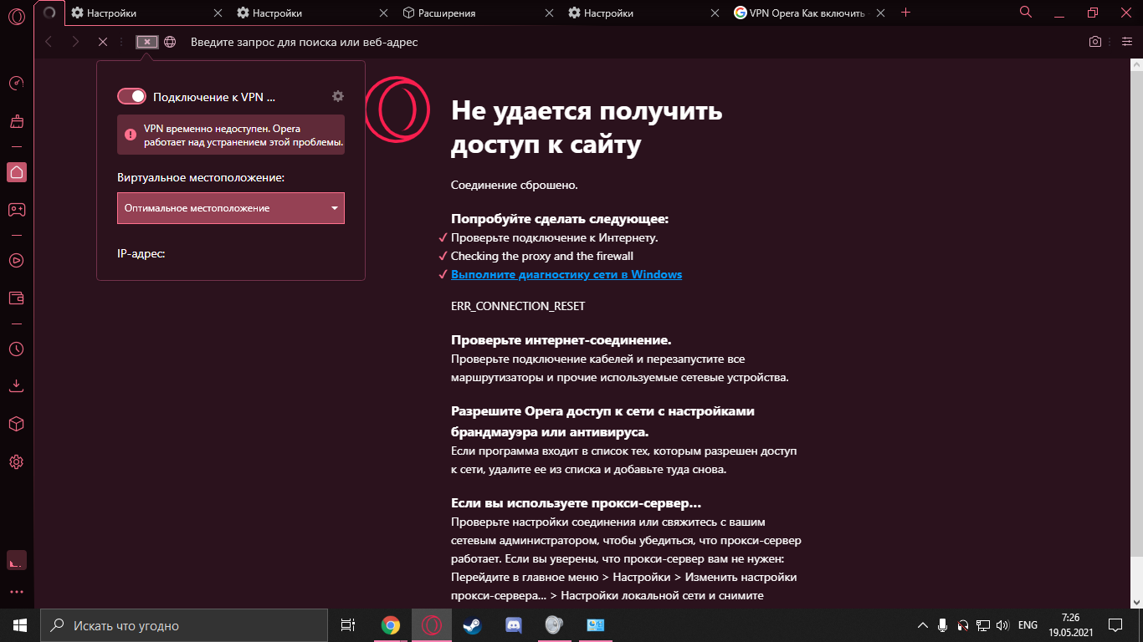Click the IP-адрес: label in VPN popup

[x=141, y=252]
